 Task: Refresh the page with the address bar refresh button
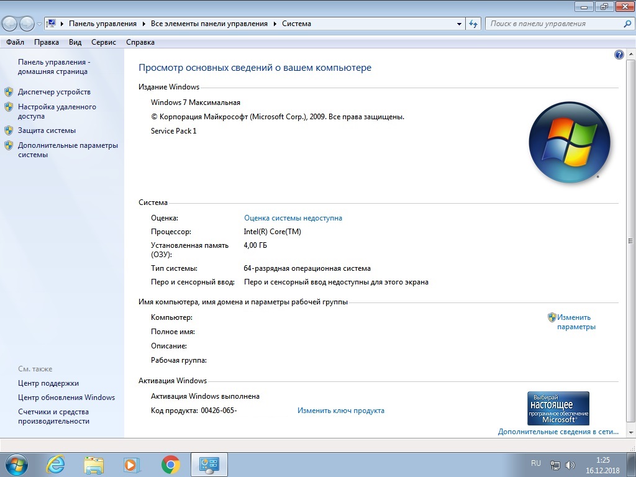pyautogui.click(x=473, y=24)
